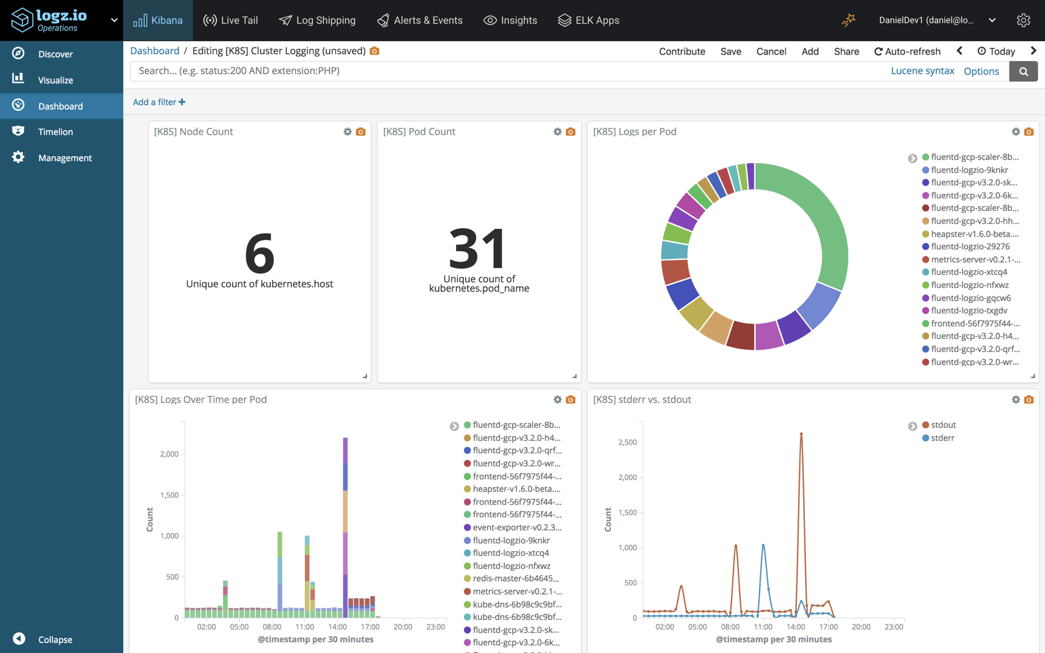Toggle heapster-v1.6.0-beta in the Logs Over Time legend
Image resolution: width=1045 pixels, height=653 pixels.
[x=516, y=489]
